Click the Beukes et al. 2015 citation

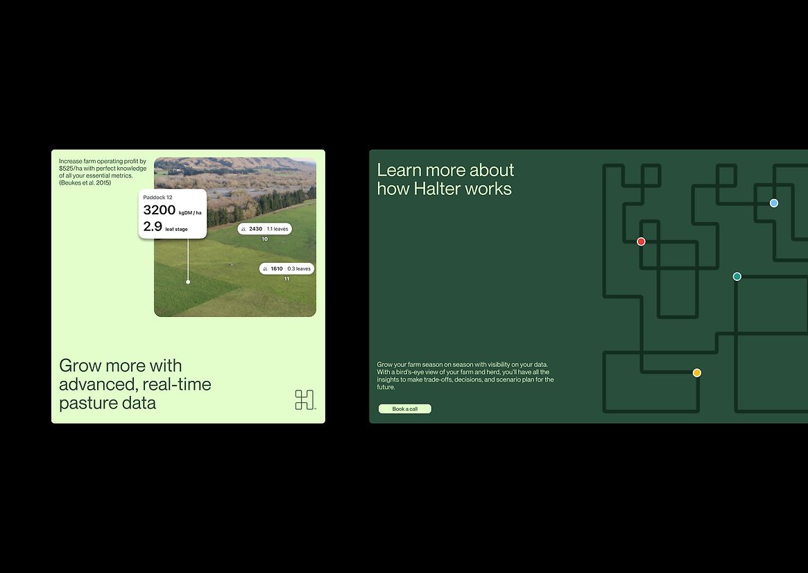tap(85, 183)
